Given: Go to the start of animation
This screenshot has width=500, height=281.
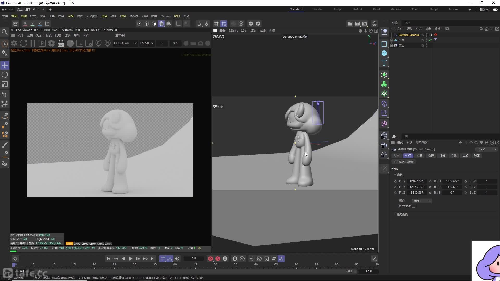Looking at the screenshot, I should (109, 259).
